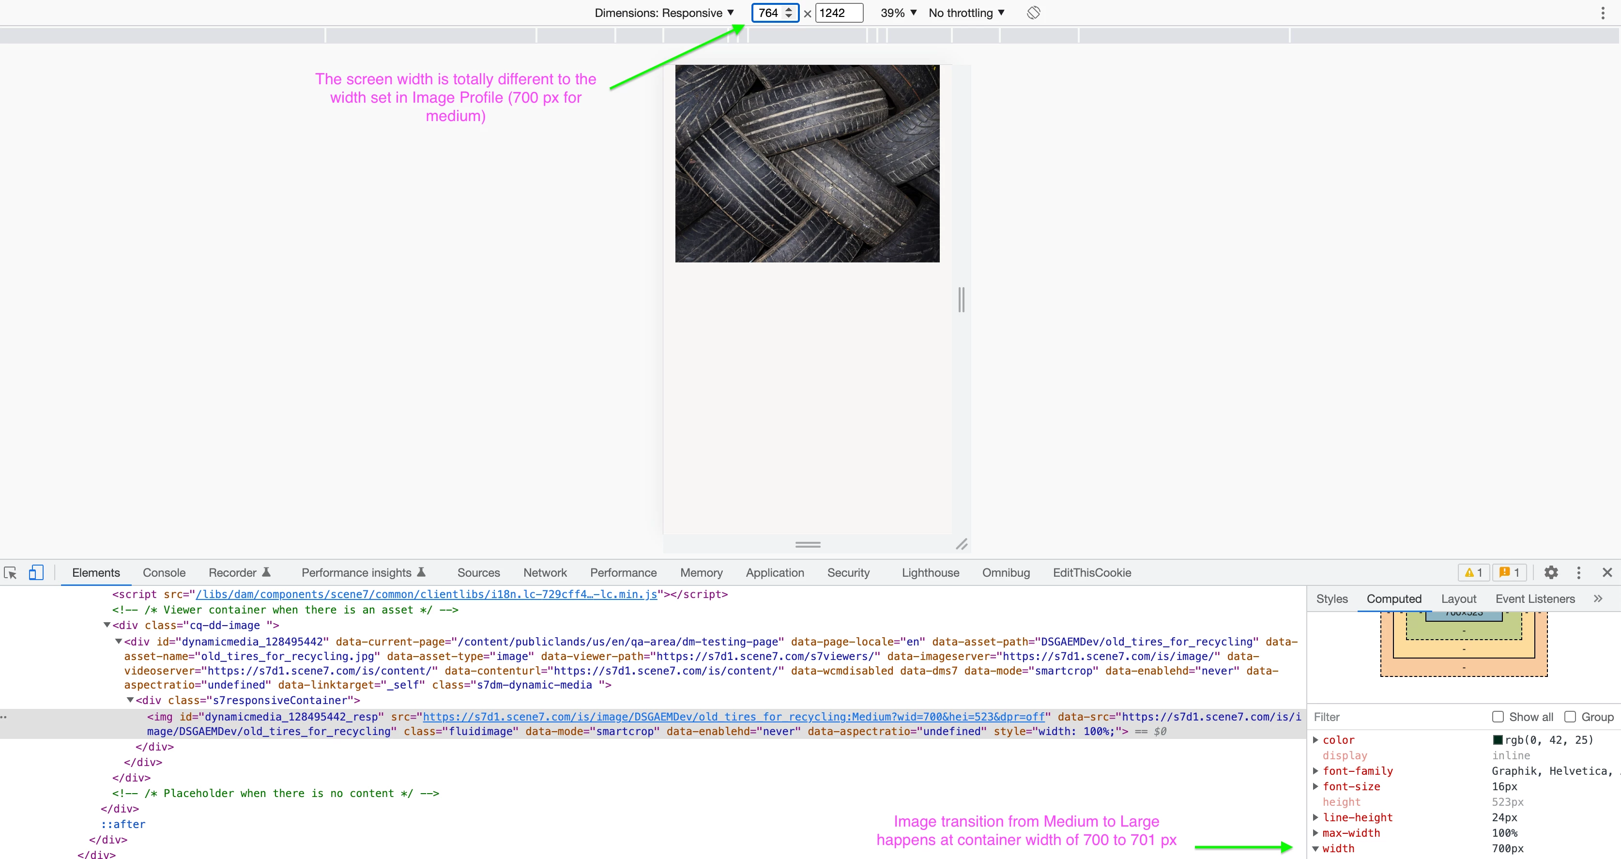Enable the Show all checkbox
The image size is (1621, 859).
coord(1498,717)
